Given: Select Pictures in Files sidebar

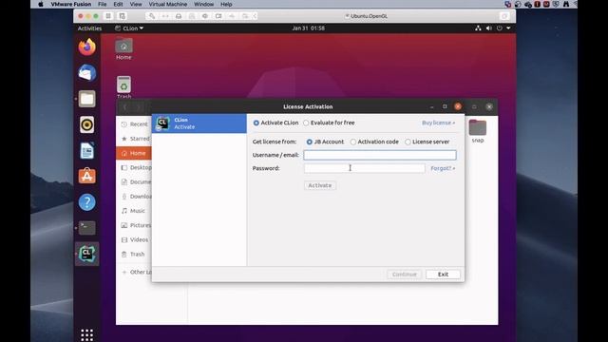Looking at the screenshot, I should pos(134,225).
